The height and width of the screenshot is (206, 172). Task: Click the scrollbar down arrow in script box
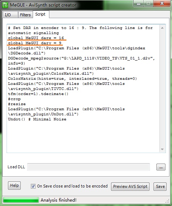[162, 149]
